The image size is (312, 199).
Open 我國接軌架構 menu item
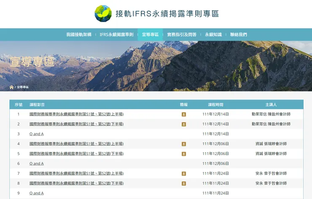tap(79, 35)
